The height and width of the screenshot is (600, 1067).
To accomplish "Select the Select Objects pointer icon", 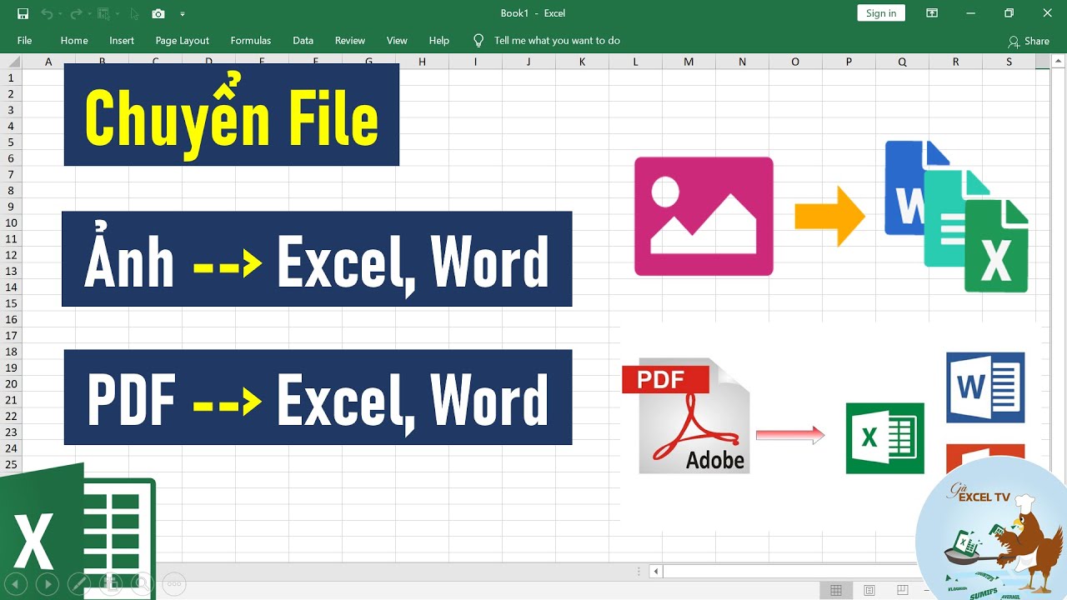I will tap(134, 13).
